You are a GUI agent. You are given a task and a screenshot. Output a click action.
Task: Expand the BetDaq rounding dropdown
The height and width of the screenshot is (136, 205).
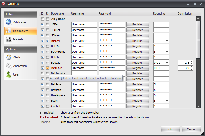[167, 63]
